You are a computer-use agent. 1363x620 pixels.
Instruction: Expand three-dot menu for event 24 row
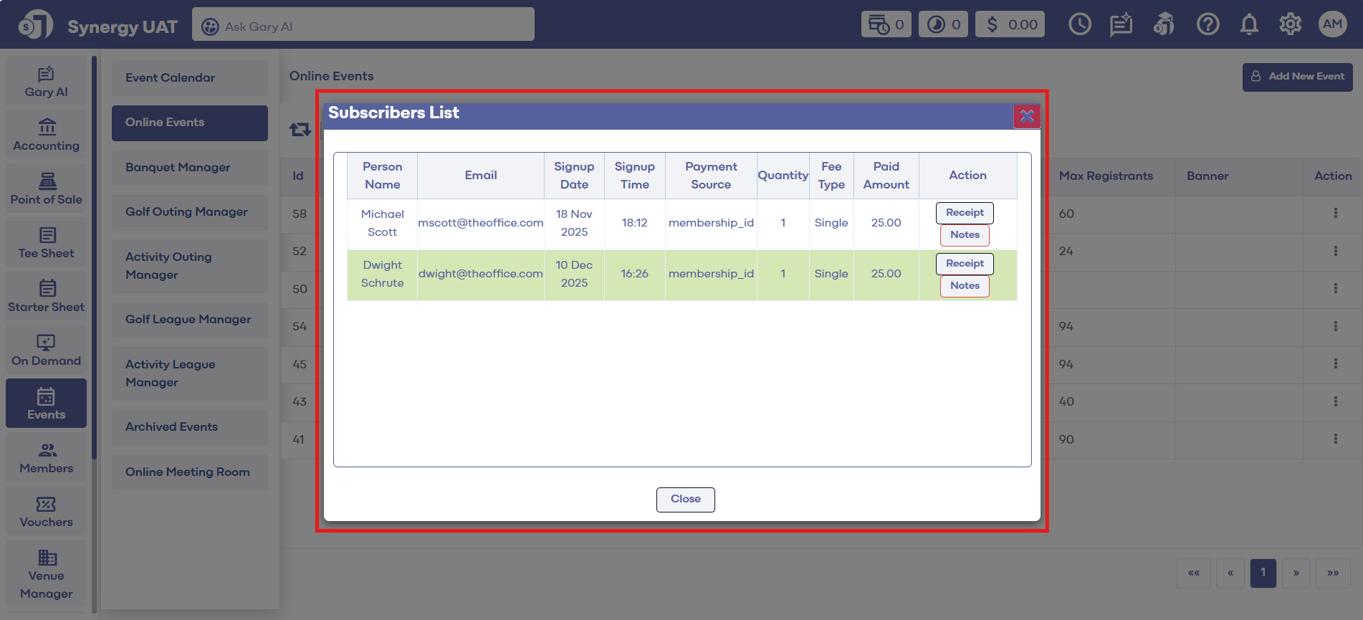click(x=1335, y=251)
